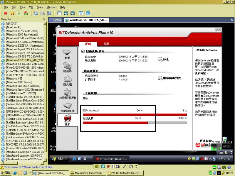Take a snapshot using the VMware toolbar icon
The height and width of the screenshot is (176, 235).
click(x=36, y=13)
